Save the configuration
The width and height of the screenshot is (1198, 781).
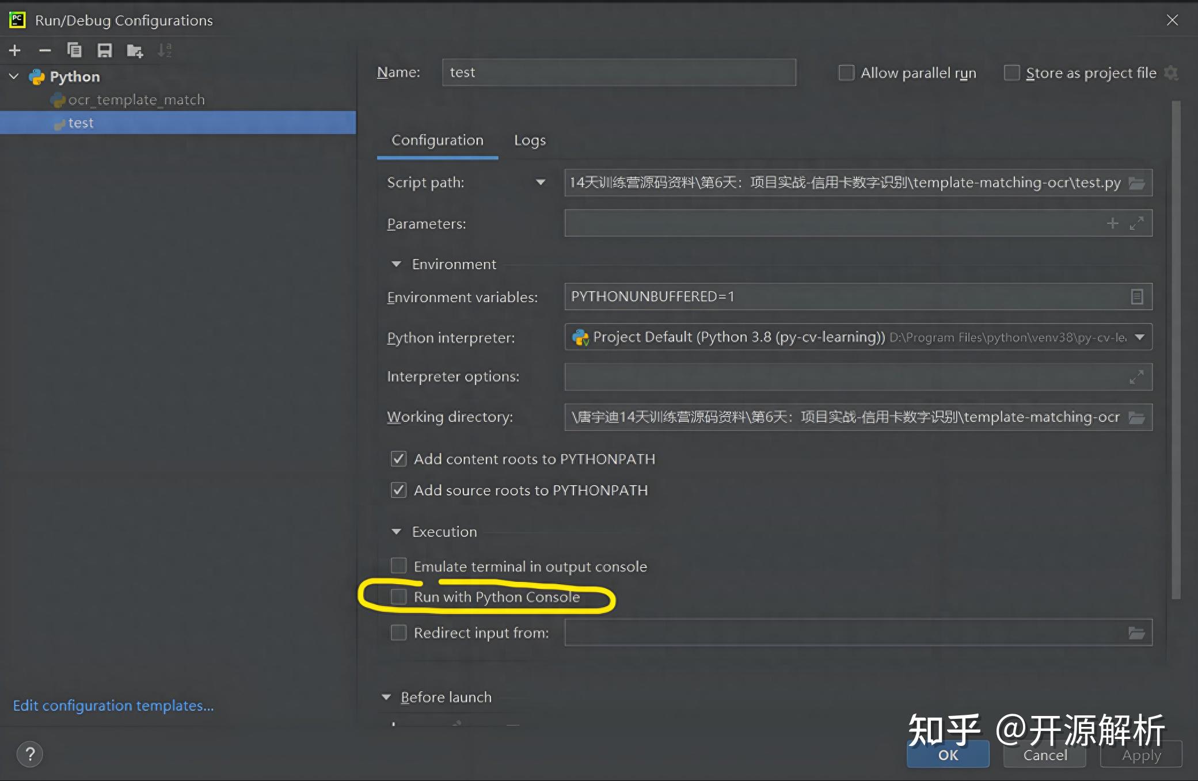(104, 50)
